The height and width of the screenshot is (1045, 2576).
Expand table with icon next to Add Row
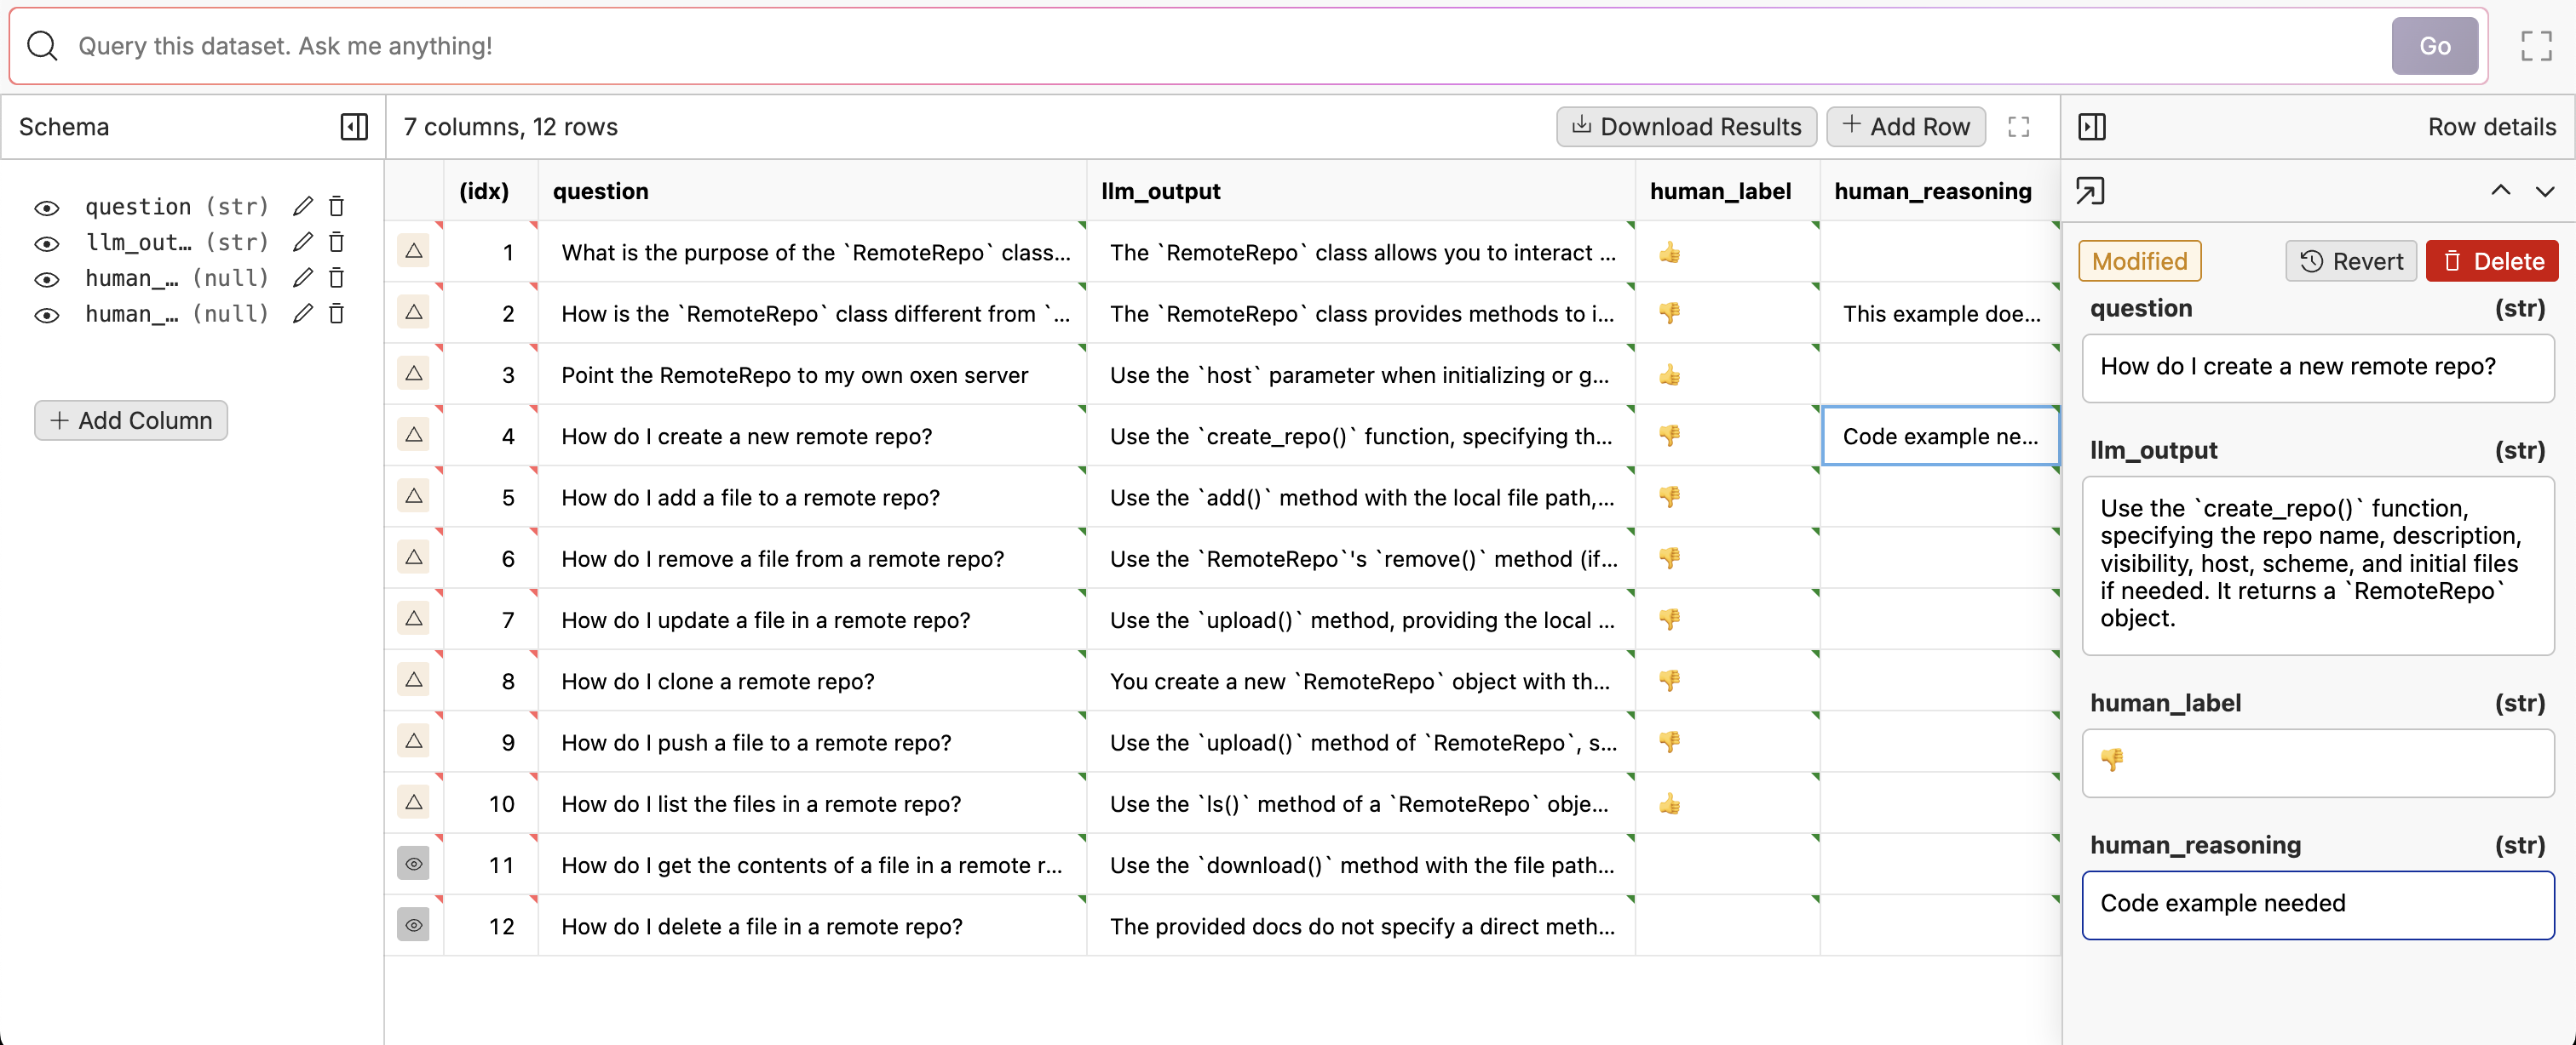[x=2018, y=127]
